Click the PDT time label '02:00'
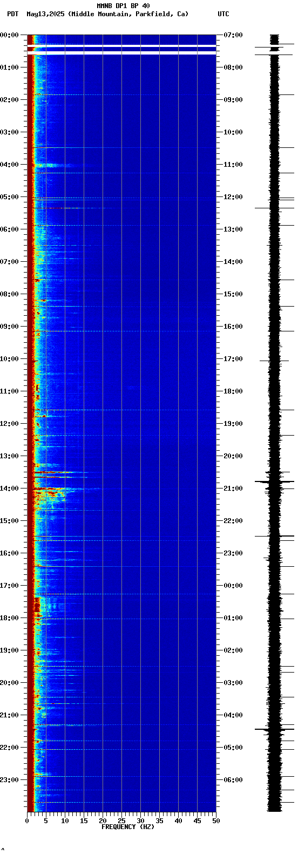Image resolution: width=298 pixels, height=855 pixels. (9, 100)
